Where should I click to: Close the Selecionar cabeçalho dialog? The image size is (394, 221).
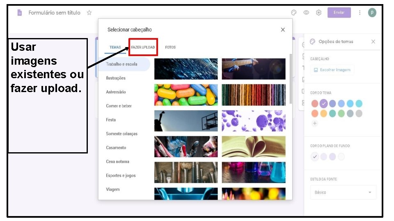pyautogui.click(x=283, y=30)
